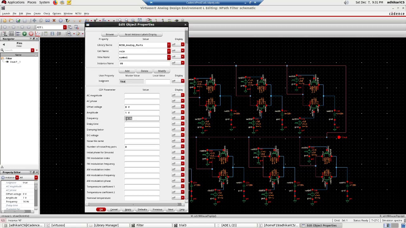Open the Navigator search dropdown arrow
Viewport: 406px width, 228px height.
32,50
